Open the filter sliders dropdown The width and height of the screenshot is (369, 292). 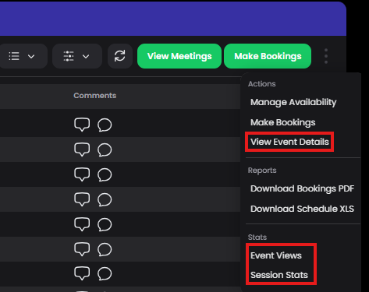(x=77, y=56)
